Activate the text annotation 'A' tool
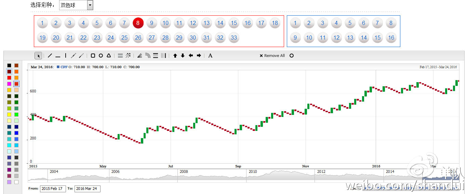Image resolution: width=467 pixels, height=194 pixels. pyautogui.click(x=210, y=56)
